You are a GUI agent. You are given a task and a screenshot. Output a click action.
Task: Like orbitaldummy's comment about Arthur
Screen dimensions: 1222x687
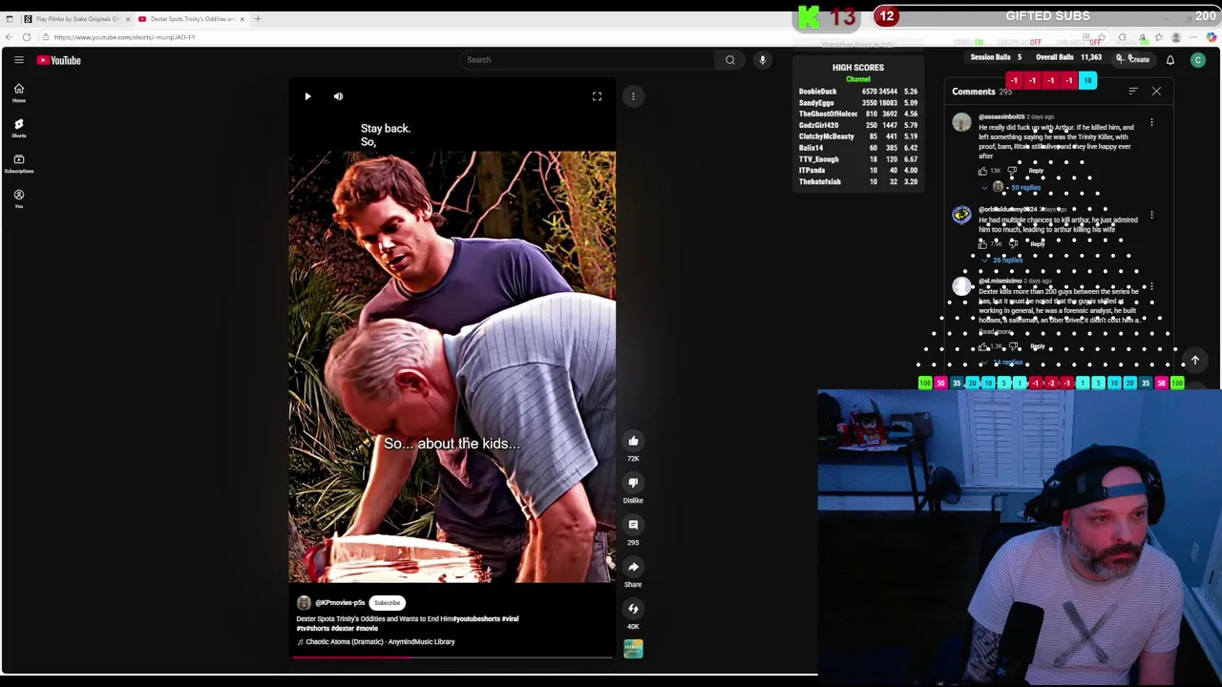point(982,244)
